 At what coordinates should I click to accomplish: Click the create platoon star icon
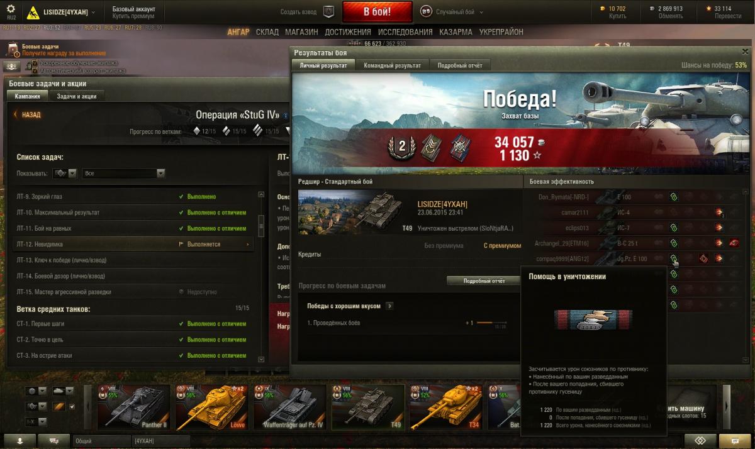328,11
